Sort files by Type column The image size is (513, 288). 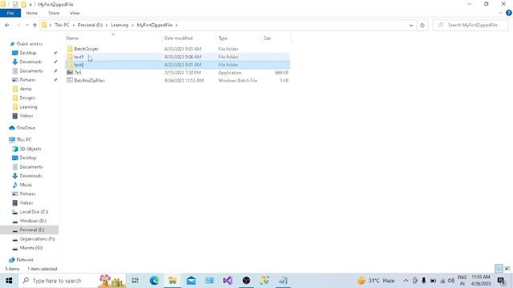coord(239,38)
